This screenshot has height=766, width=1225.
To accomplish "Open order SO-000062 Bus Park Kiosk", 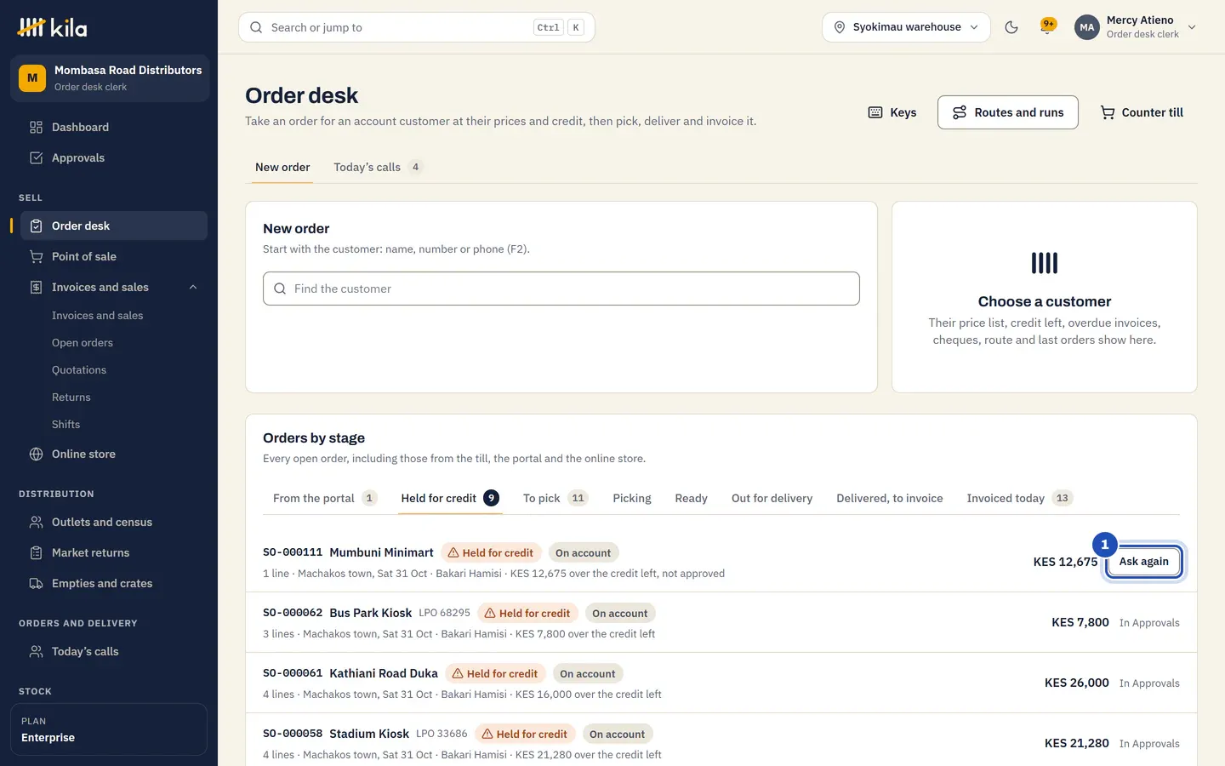I will tap(721, 622).
